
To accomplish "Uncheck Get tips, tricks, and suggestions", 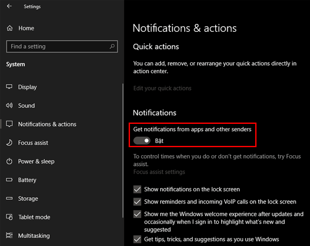I will tap(137, 239).
